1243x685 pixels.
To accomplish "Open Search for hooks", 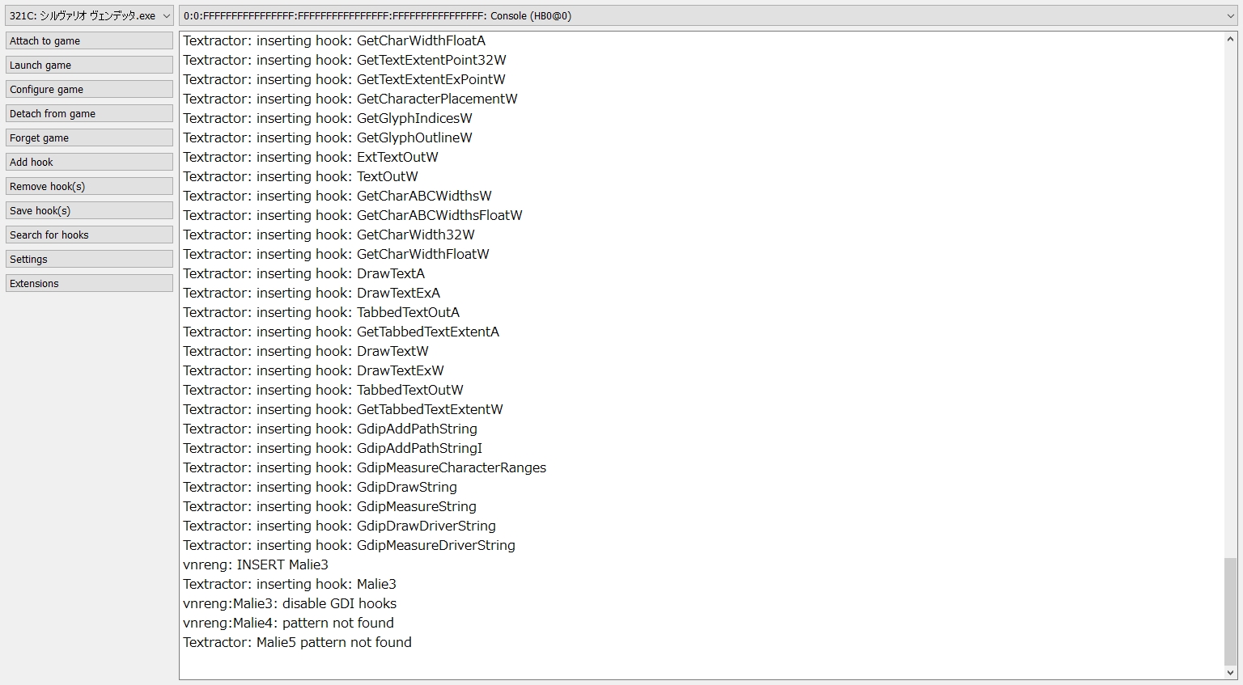I will tap(89, 235).
